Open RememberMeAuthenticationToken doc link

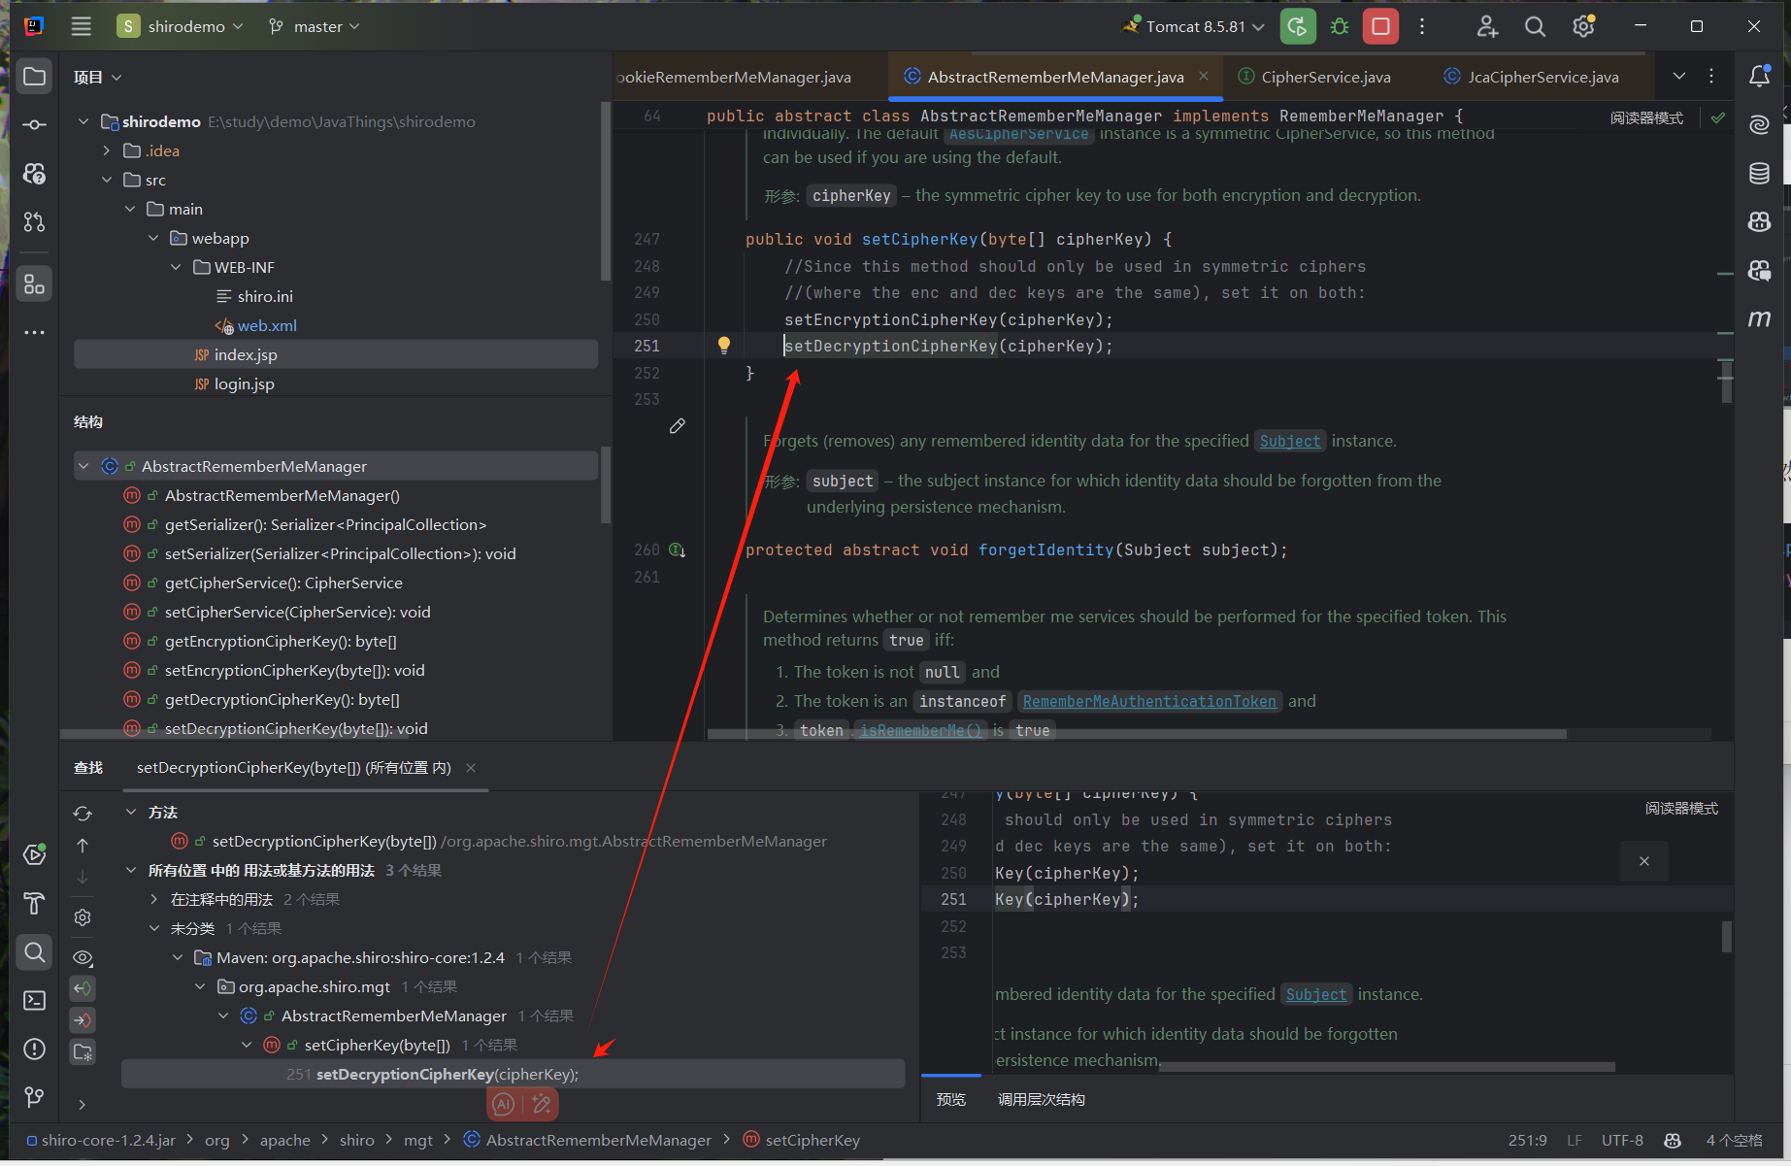pos(1148,701)
